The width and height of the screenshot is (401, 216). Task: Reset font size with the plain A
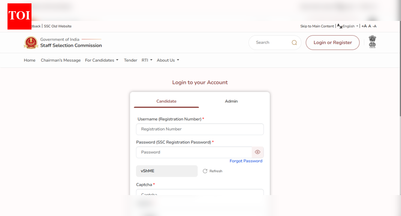click(x=370, y=26)
